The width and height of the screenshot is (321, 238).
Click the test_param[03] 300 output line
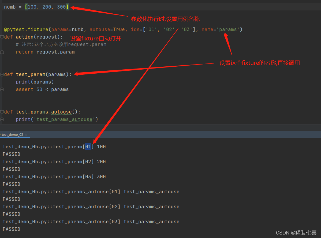54,177
